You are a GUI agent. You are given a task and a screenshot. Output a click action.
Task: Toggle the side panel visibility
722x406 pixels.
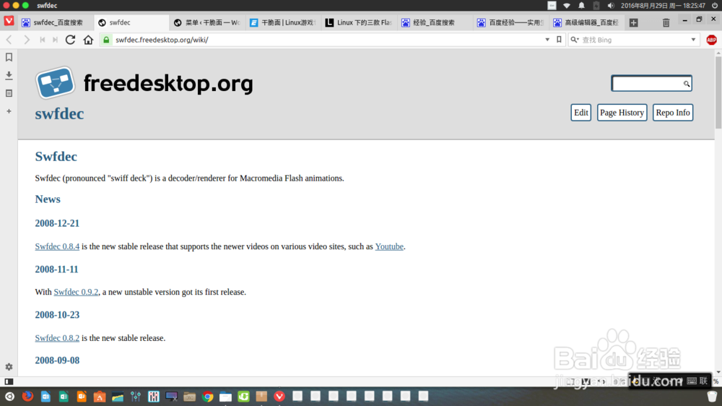9,381
